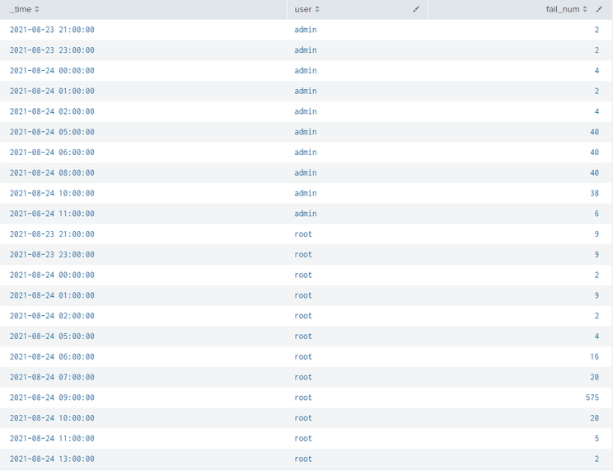Screen dimensions: 613x471
Task: Click admin user in the 08:00:00 row
Action: pos(305,172)
